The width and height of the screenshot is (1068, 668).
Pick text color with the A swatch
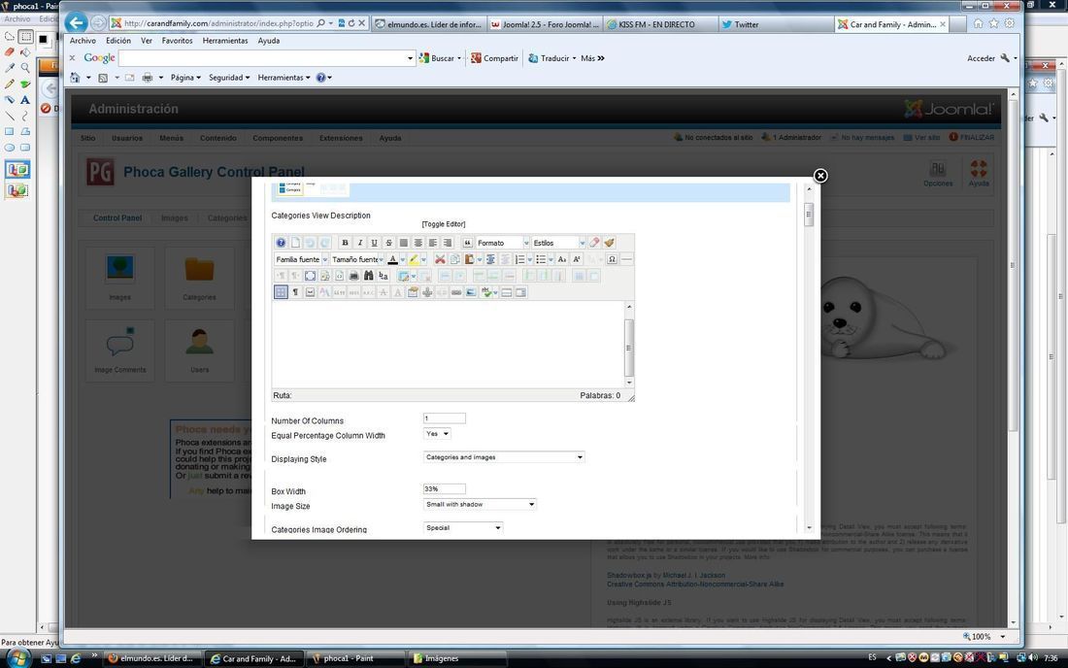point(392,259)
